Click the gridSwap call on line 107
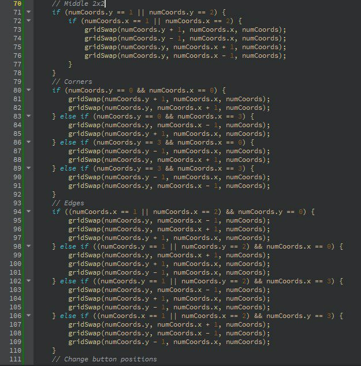The width and height of the screenshot is (361, 366). 169,324
